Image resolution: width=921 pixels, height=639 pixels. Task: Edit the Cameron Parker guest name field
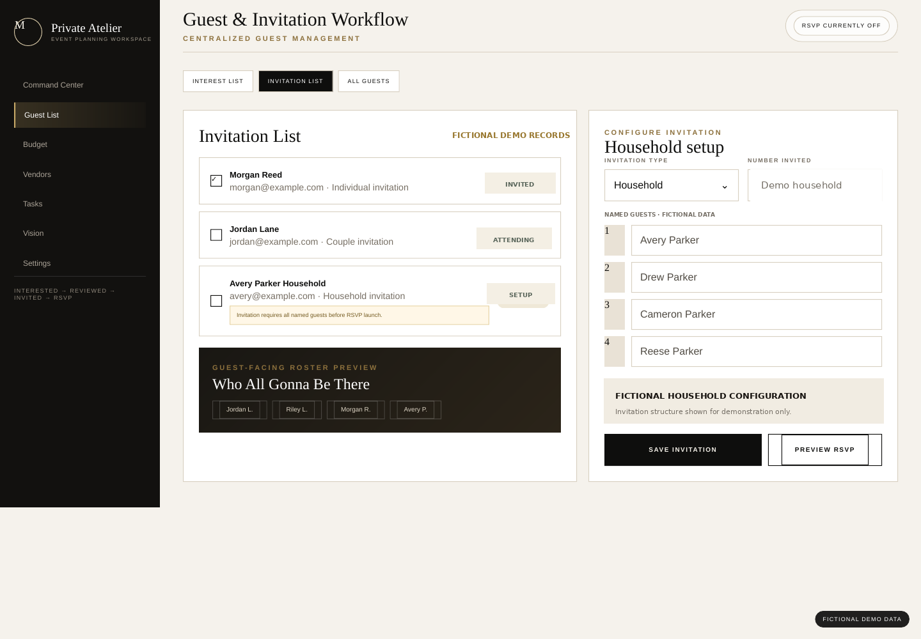coord(757,314)
